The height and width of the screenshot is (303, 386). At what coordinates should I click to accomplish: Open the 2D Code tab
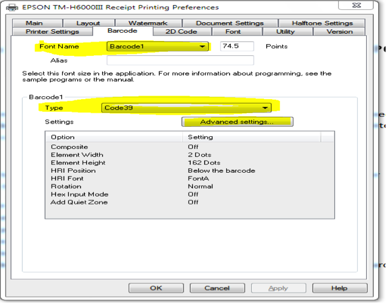tap(182, 32)
